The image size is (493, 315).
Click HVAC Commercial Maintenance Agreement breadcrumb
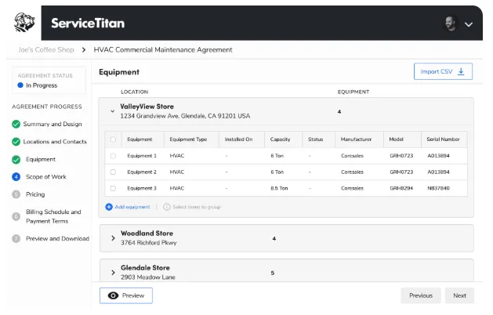pyautogui.click(x=163, y=49)
